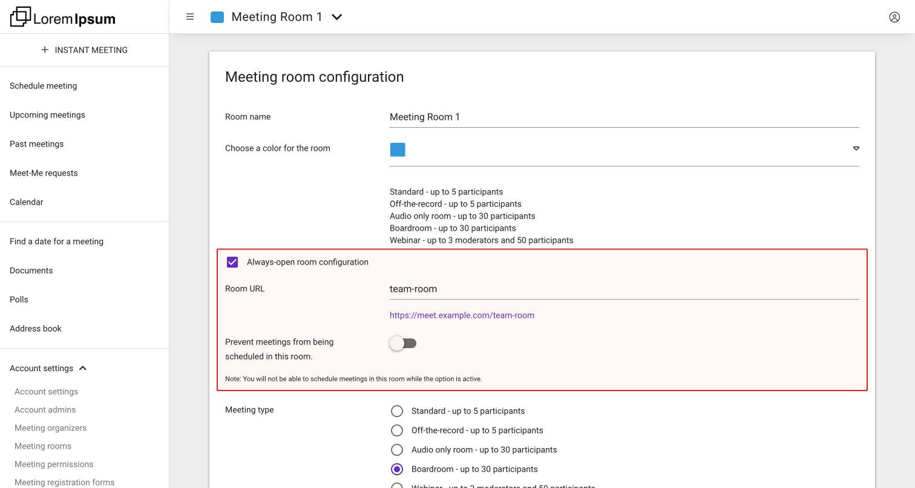
Task: Open Account admins sub-item
Action: click(x=45, y=410)
